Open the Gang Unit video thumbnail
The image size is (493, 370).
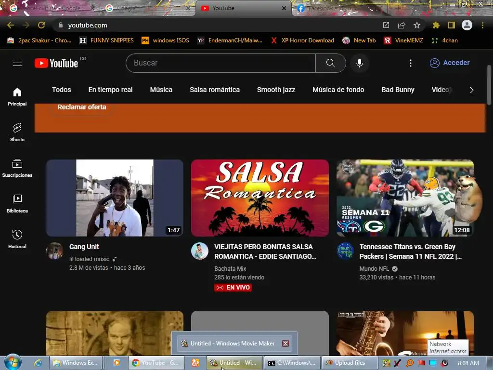pyautogui.click(x=115, y=198)
